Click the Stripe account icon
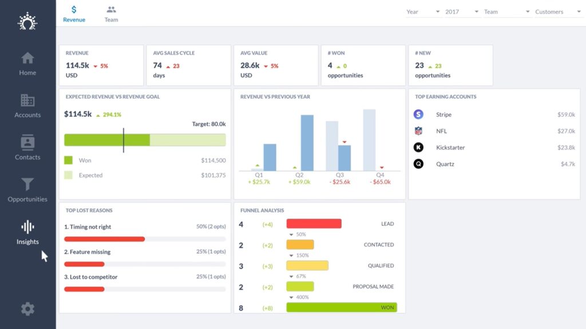This screenshot has height=329, width=586. (418, 114)
